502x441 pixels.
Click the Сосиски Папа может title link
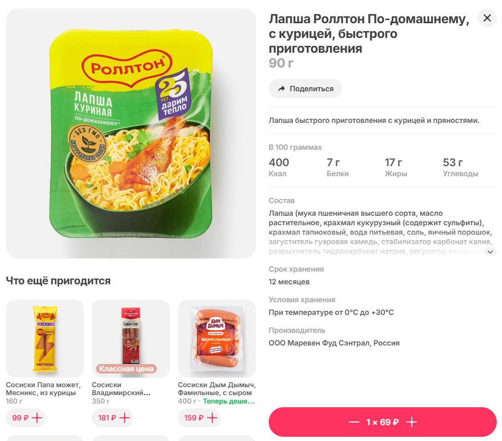point(43,389)
